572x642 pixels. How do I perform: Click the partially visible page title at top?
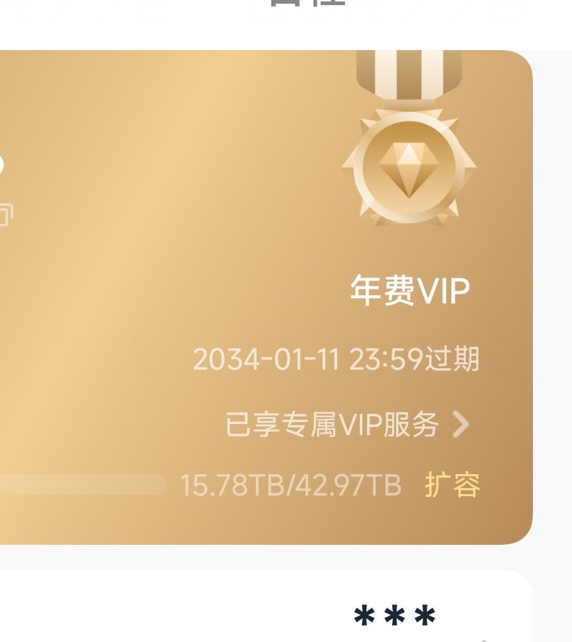coord(307,3)
